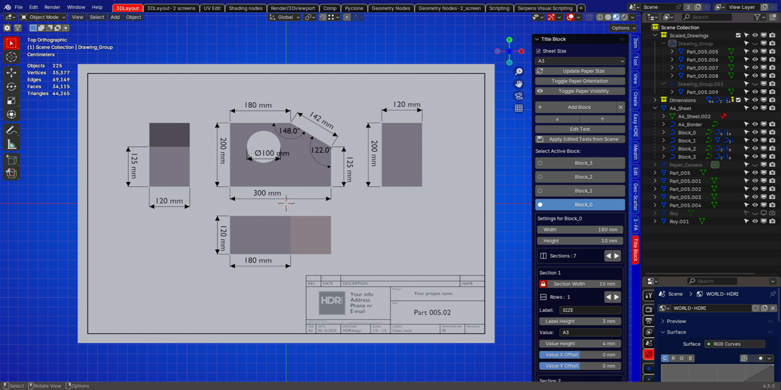Select the Cursor tool in the left toolbar
The height and width of the screenshot is (390, 781).
11,57
